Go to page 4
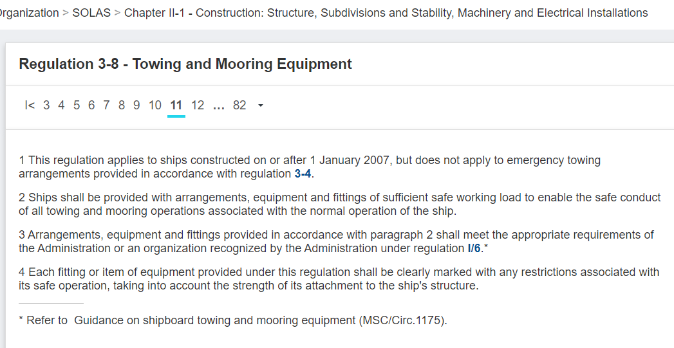674x348 pixels. pyautogui.click(x=61, y=105)
